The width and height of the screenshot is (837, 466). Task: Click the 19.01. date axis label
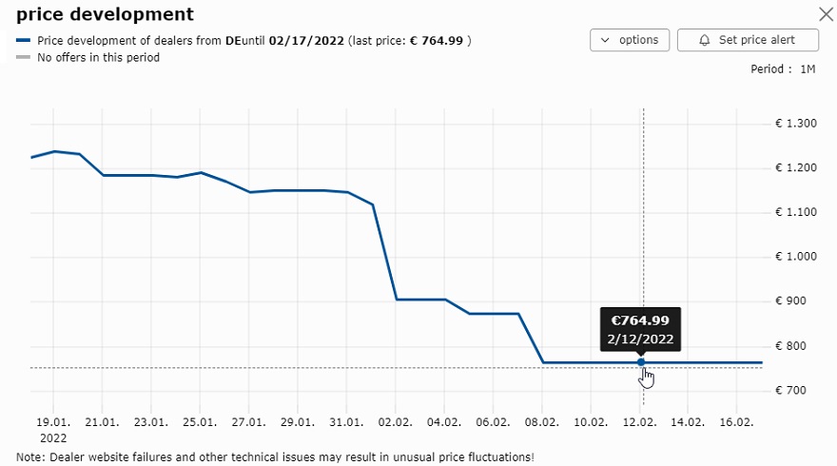pos(53,422)
